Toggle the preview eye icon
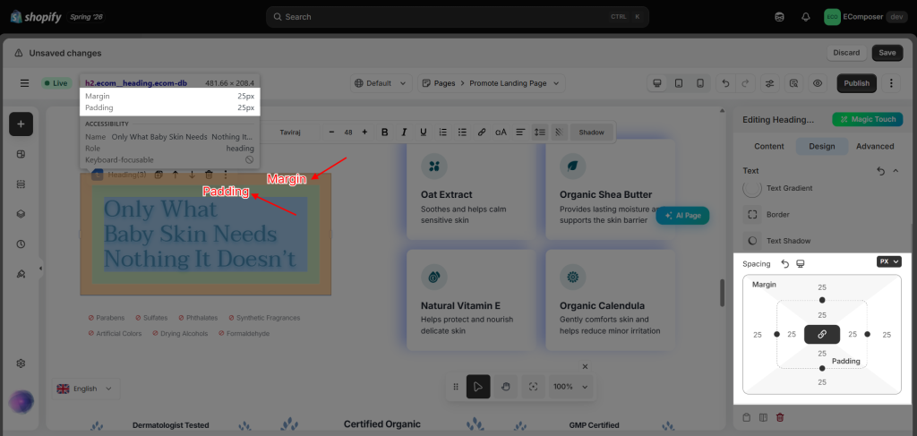 818,83
